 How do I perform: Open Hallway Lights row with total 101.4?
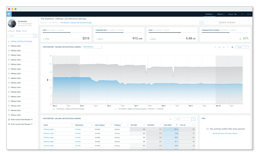[x=49, y=129]
